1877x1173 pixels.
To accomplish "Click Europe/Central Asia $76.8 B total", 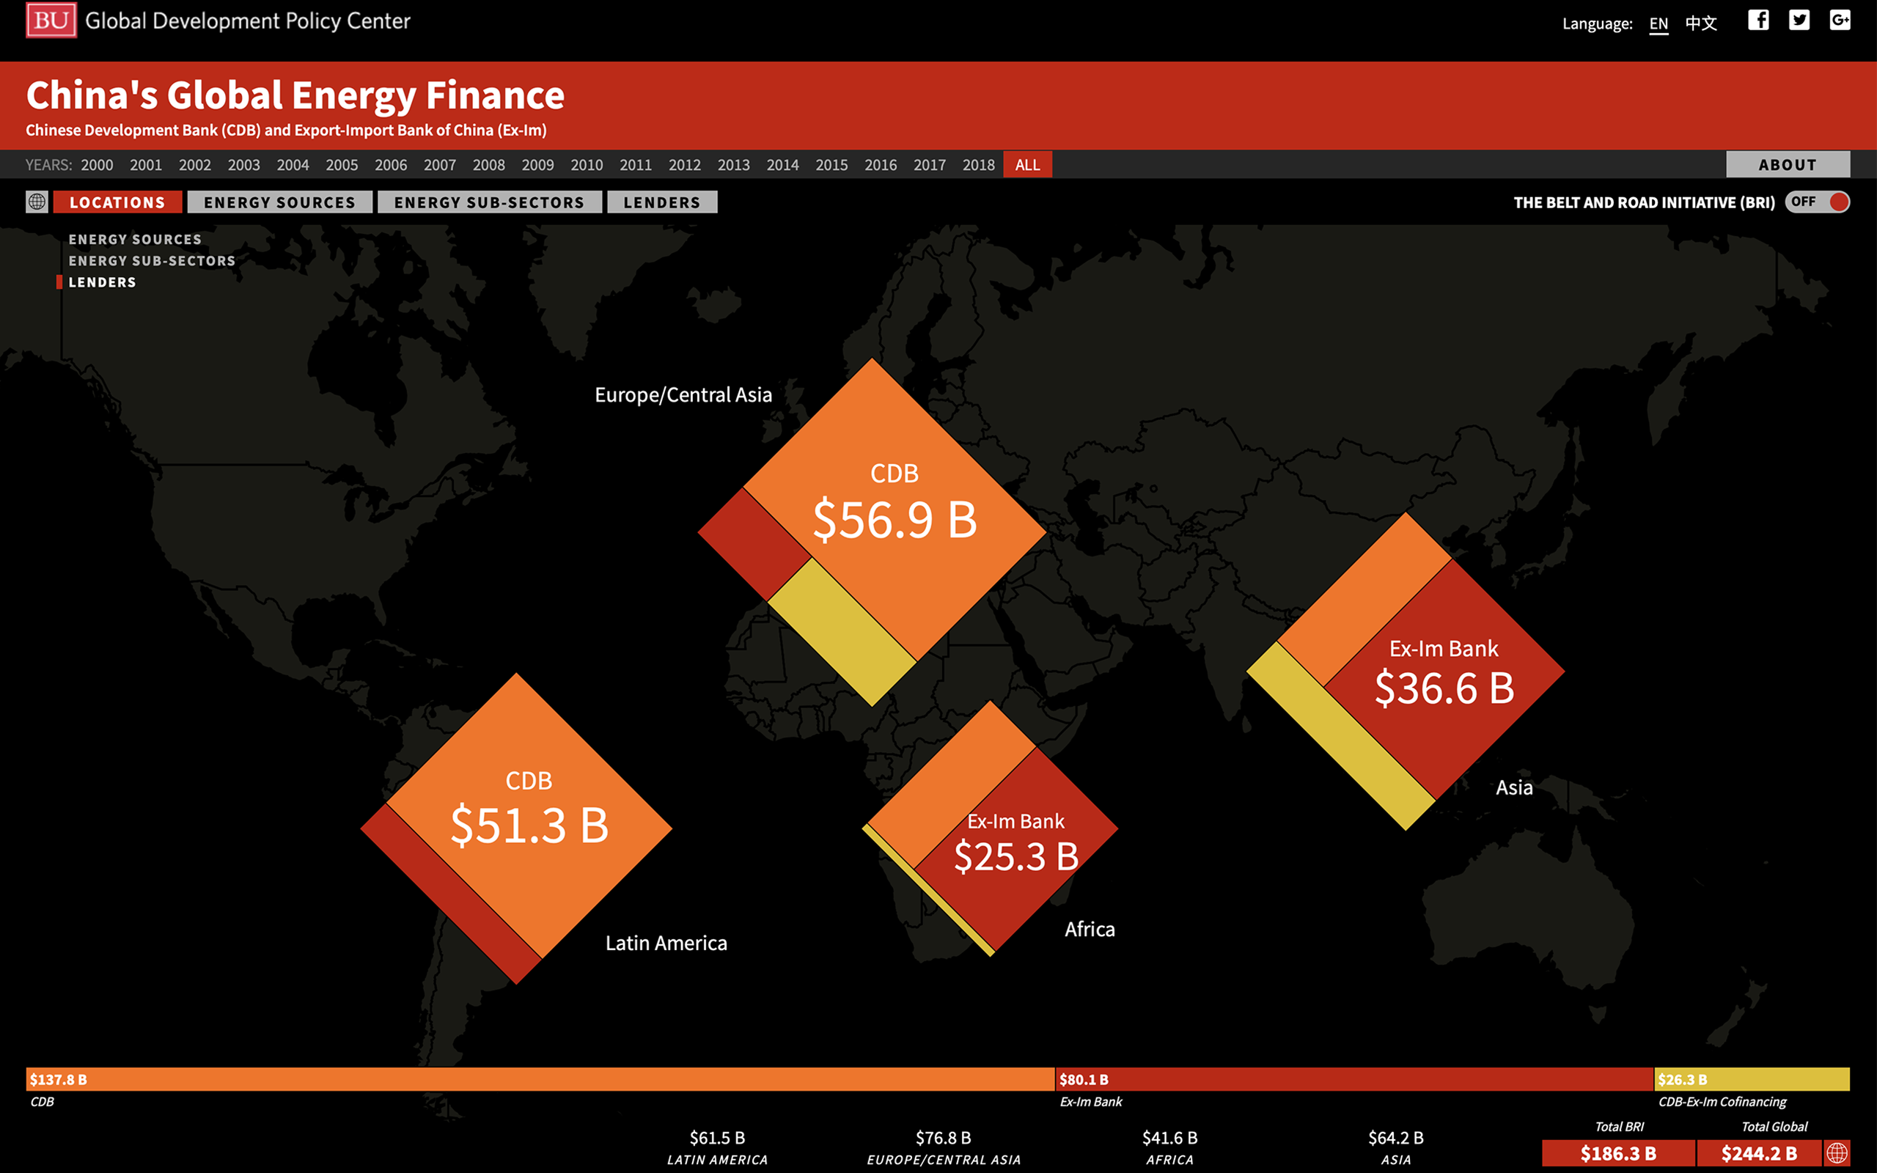I will (944, 1147).
